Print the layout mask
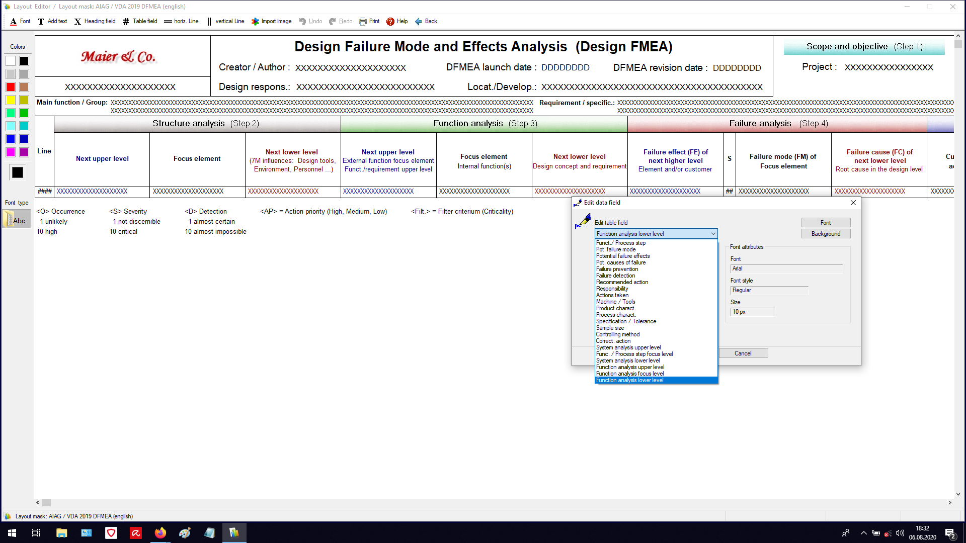 (369, 22)
